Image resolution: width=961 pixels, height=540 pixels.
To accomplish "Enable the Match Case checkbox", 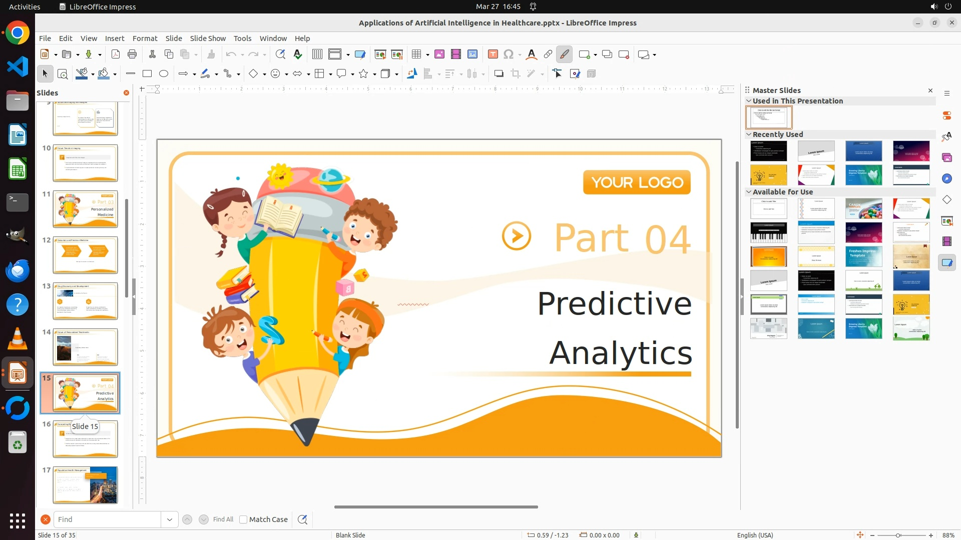I will pos(243,519).
